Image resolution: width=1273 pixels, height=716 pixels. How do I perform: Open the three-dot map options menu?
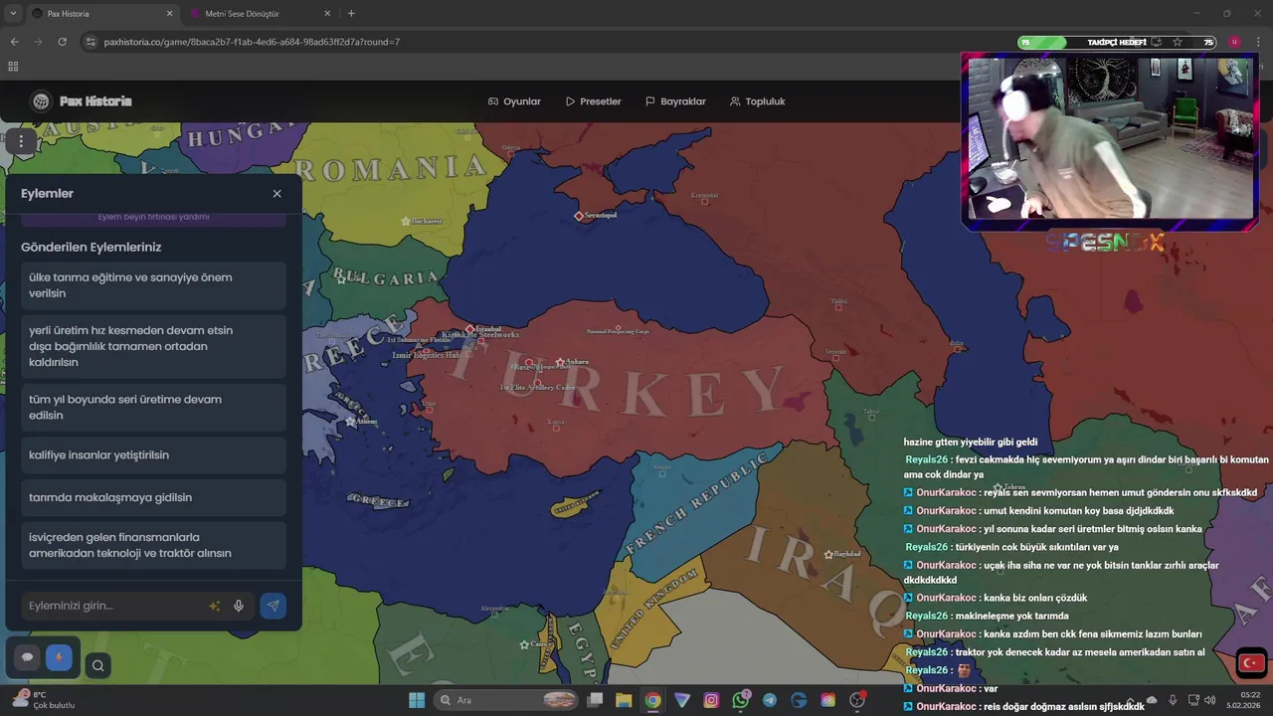pos(21,142)
